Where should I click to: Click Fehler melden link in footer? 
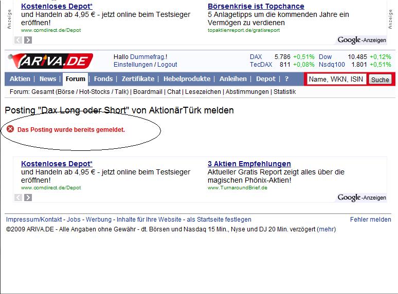tap(371, 220)
